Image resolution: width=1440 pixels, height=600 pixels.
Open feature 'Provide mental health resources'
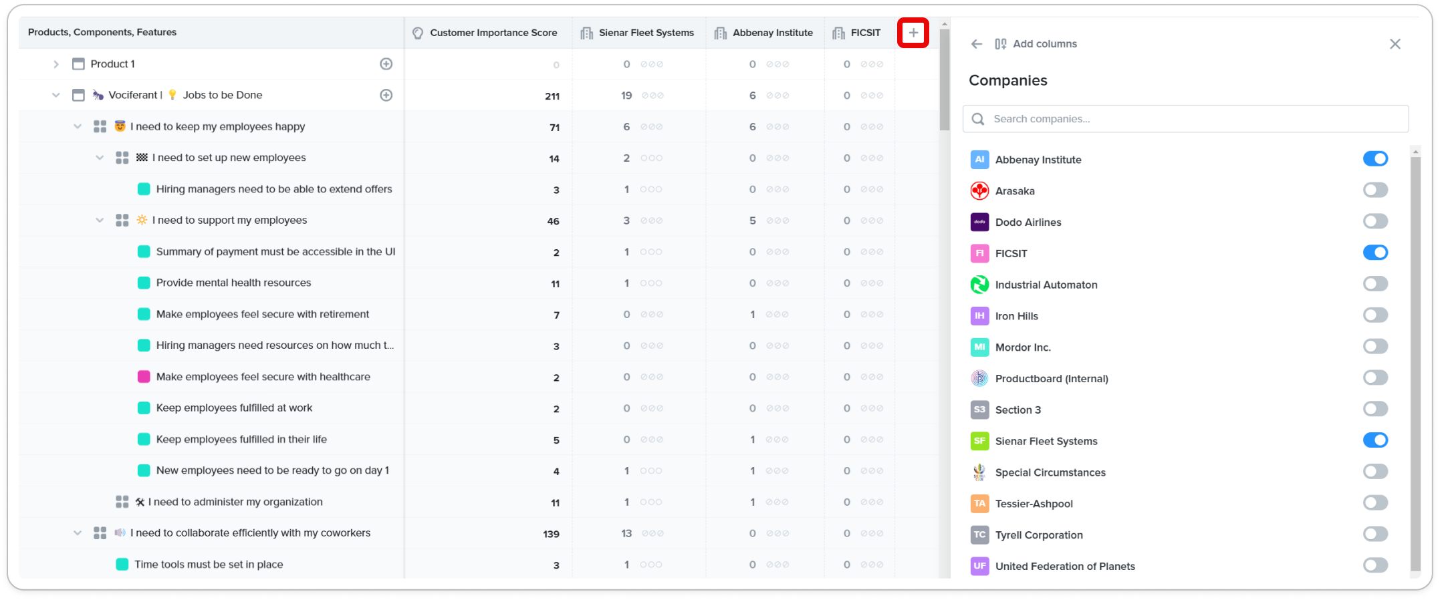click(x=233, y=283)
